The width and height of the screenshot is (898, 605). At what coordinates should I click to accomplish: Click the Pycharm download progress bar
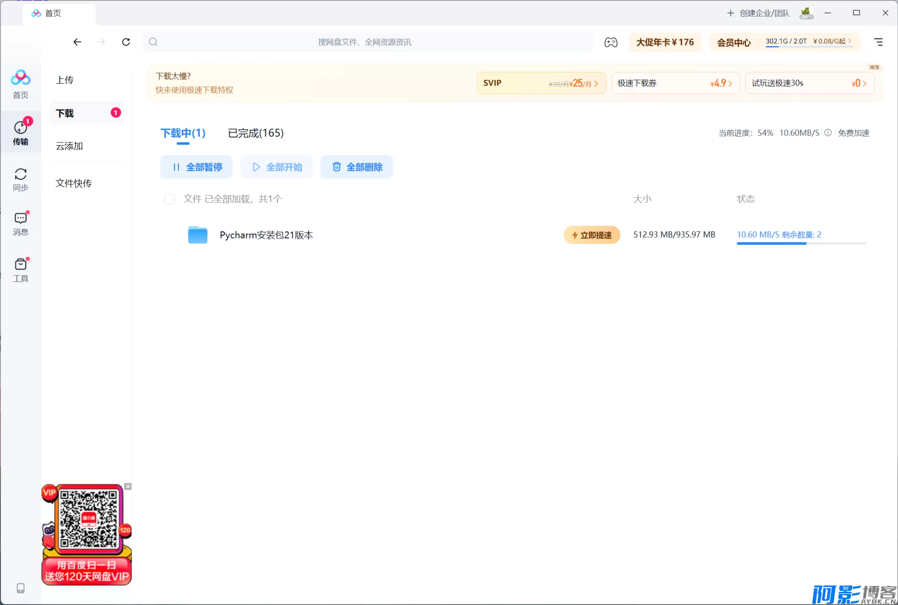click(x=801, y=243)
